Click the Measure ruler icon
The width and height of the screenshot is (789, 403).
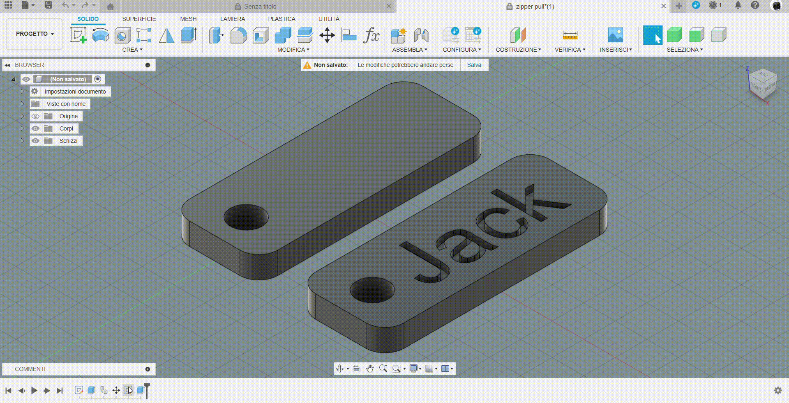click(x=570, y=35)
